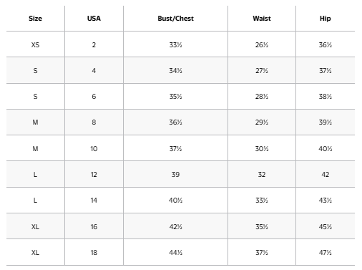Select USA size 8 cell
Viewport: 362px width, 270px height.
pos(94,122)
